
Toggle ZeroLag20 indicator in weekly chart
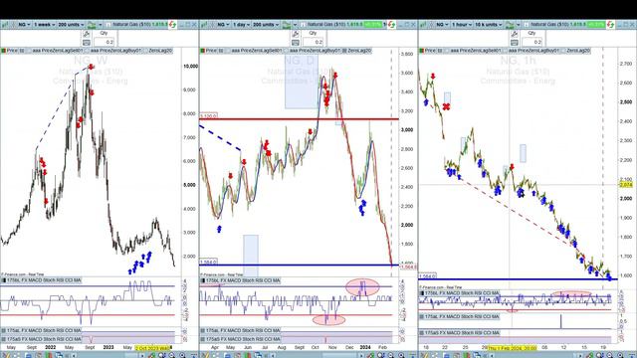(x=158, y=51)
